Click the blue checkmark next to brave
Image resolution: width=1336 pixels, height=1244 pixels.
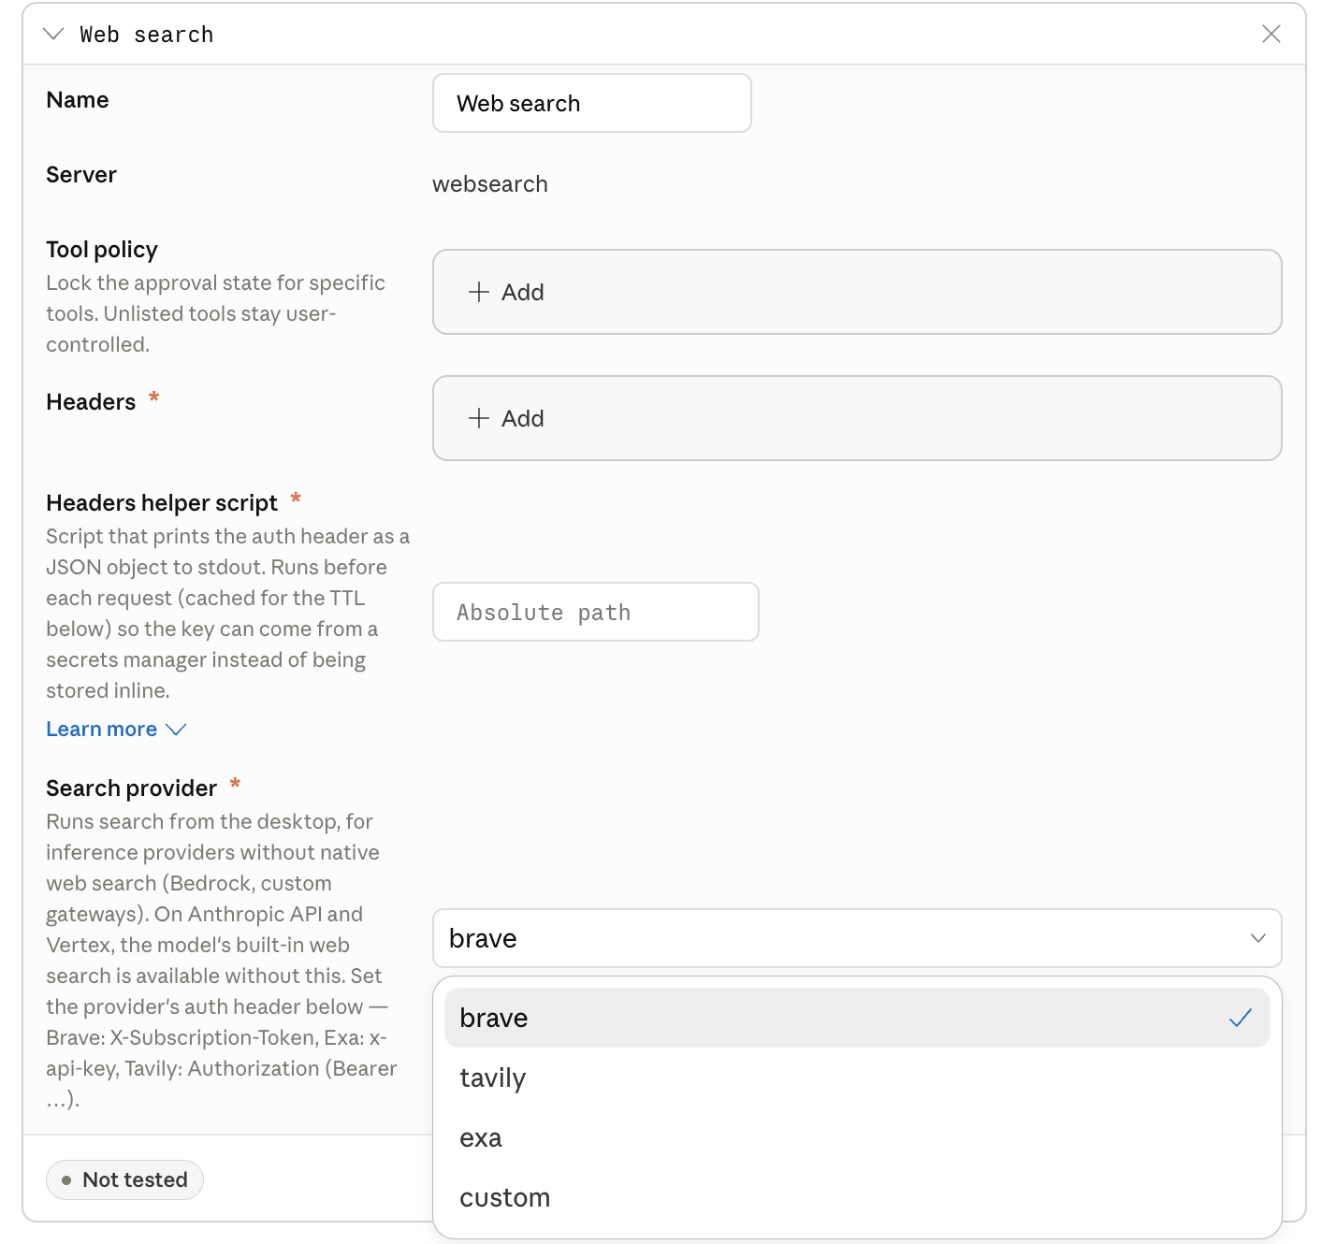[1241, 1018]
